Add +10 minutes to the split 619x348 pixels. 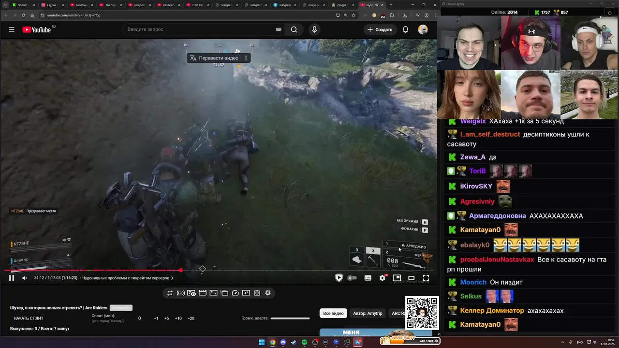point(178,319)
